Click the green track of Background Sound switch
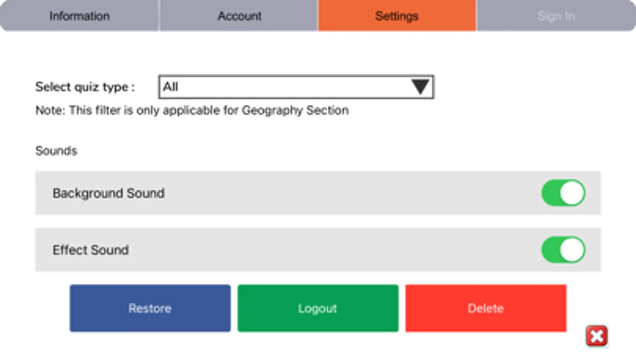Image resolution: width=636 pixels, height=358 pixels. pyautogui.click(x=550, y=193)
